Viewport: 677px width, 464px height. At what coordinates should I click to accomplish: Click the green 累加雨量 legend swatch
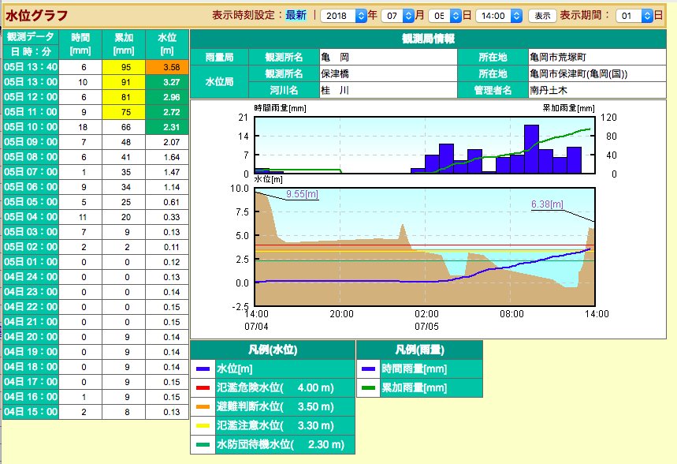pyautogui.click(x=368, y=388)
